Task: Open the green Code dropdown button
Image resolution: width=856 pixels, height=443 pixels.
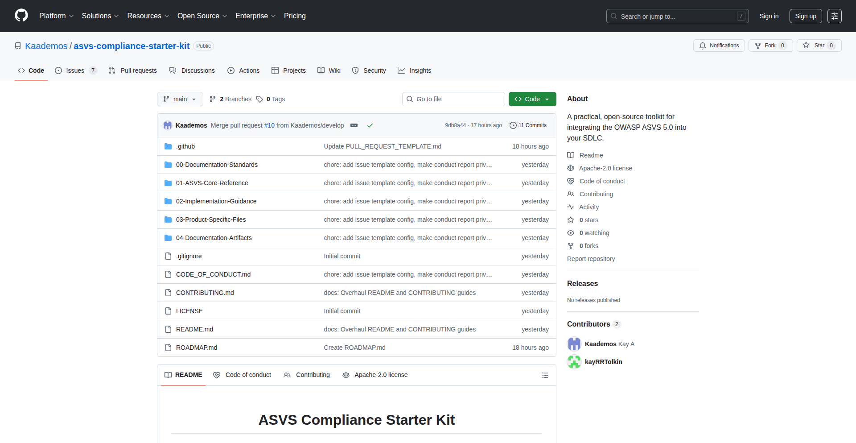Action: click(x=532, y=99)
